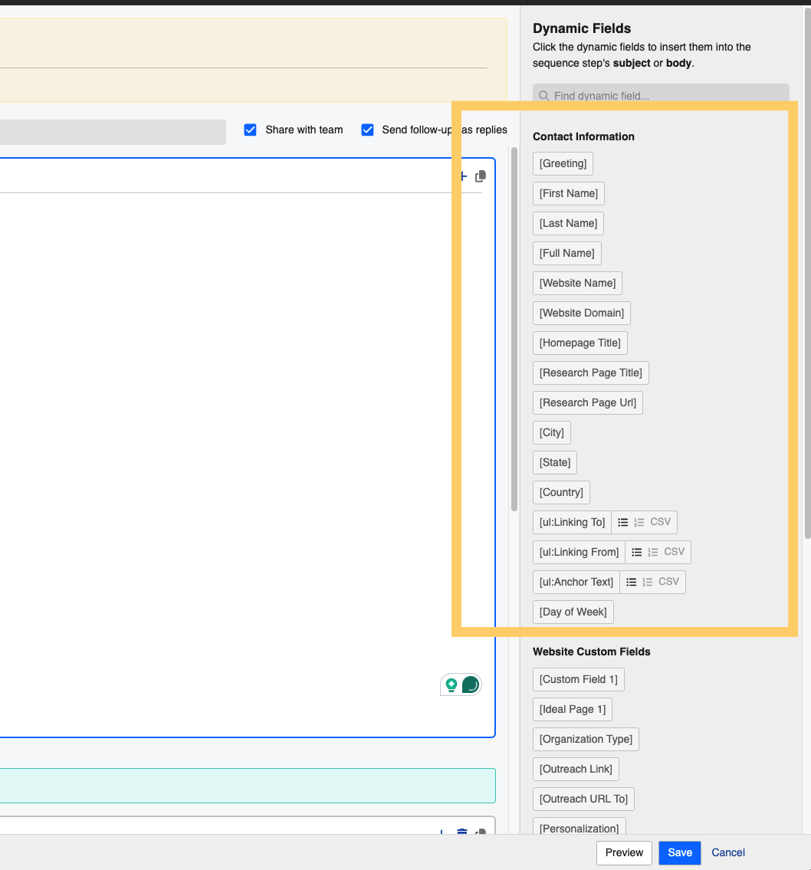Save the sequence with Save button
811x870 pixels.
pos(679,852)
